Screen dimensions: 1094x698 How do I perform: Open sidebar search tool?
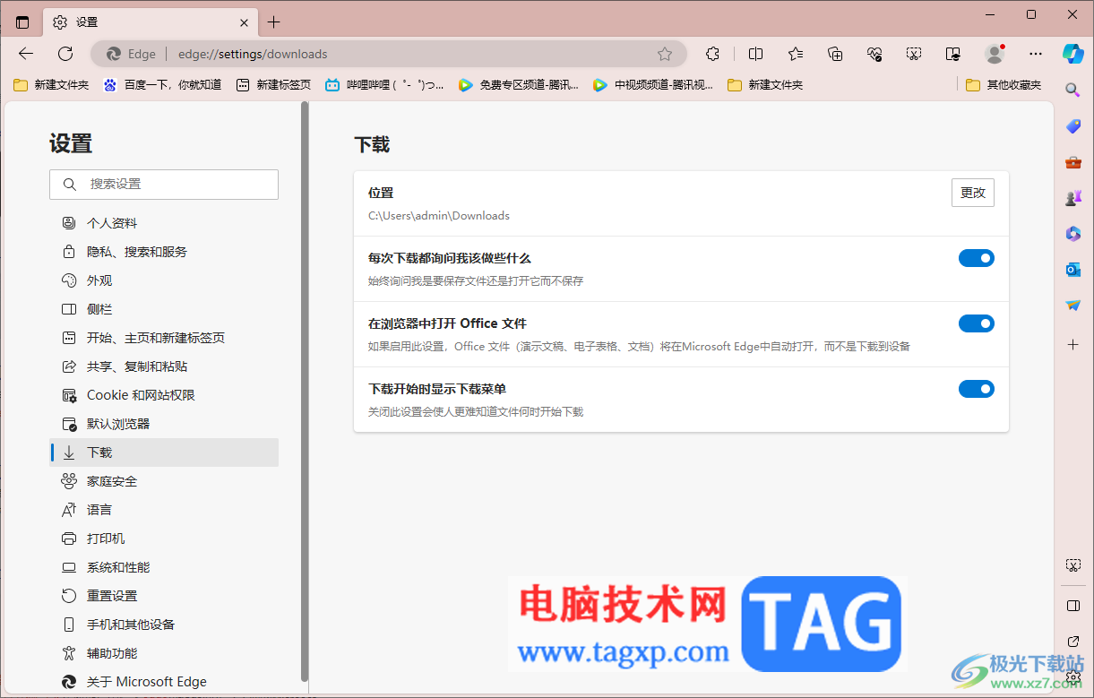1072,90
